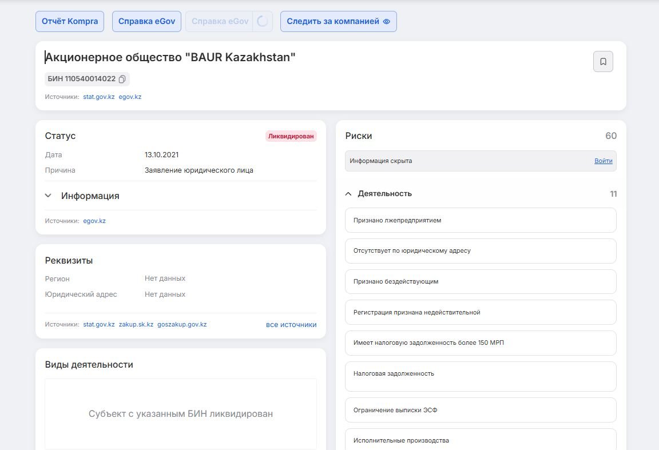
Task: Select Отсутствует по юридическому адресу risk item
Action: 481,251
